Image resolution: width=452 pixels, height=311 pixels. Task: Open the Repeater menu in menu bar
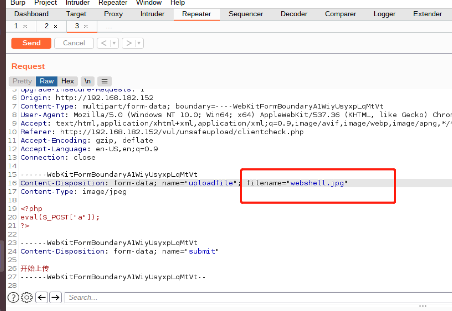click(x=113, y=3)
